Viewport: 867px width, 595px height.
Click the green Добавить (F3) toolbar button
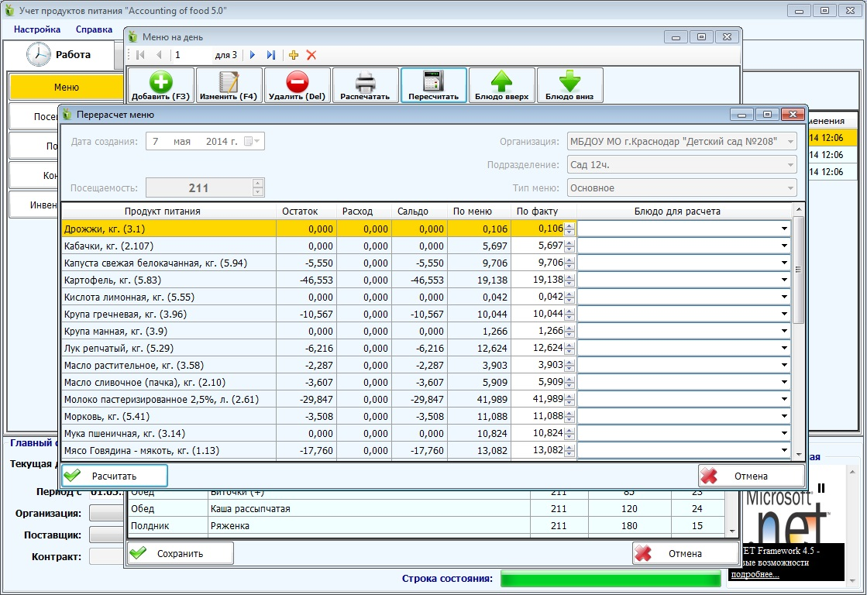(x=161, y=84)
